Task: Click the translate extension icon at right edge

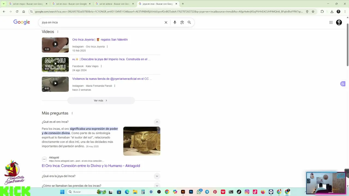Action: [343, 84]
